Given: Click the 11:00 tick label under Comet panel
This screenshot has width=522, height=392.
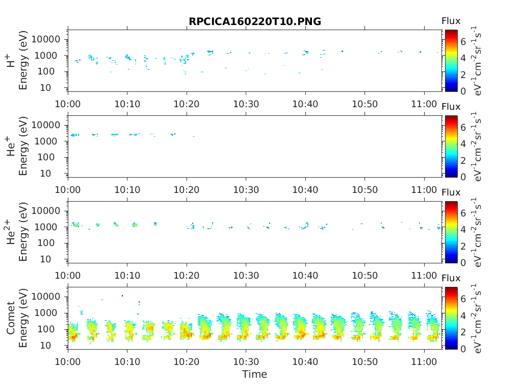Looking at the screenshot, I should 424,362.
